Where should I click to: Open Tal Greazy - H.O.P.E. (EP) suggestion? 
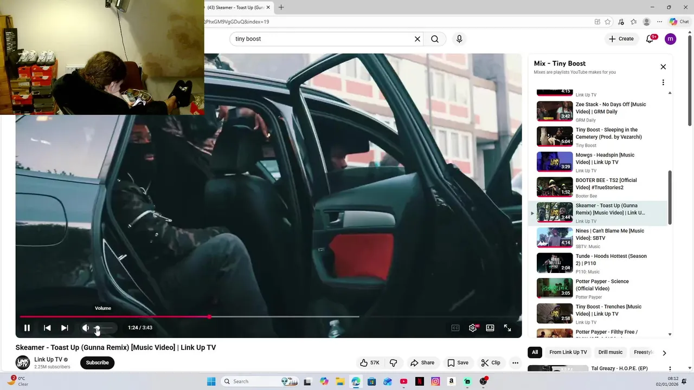597,368
